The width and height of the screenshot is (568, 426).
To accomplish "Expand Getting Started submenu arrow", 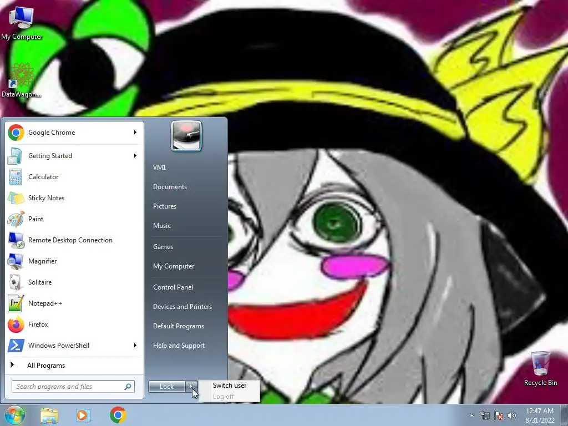I will (135, 156).
